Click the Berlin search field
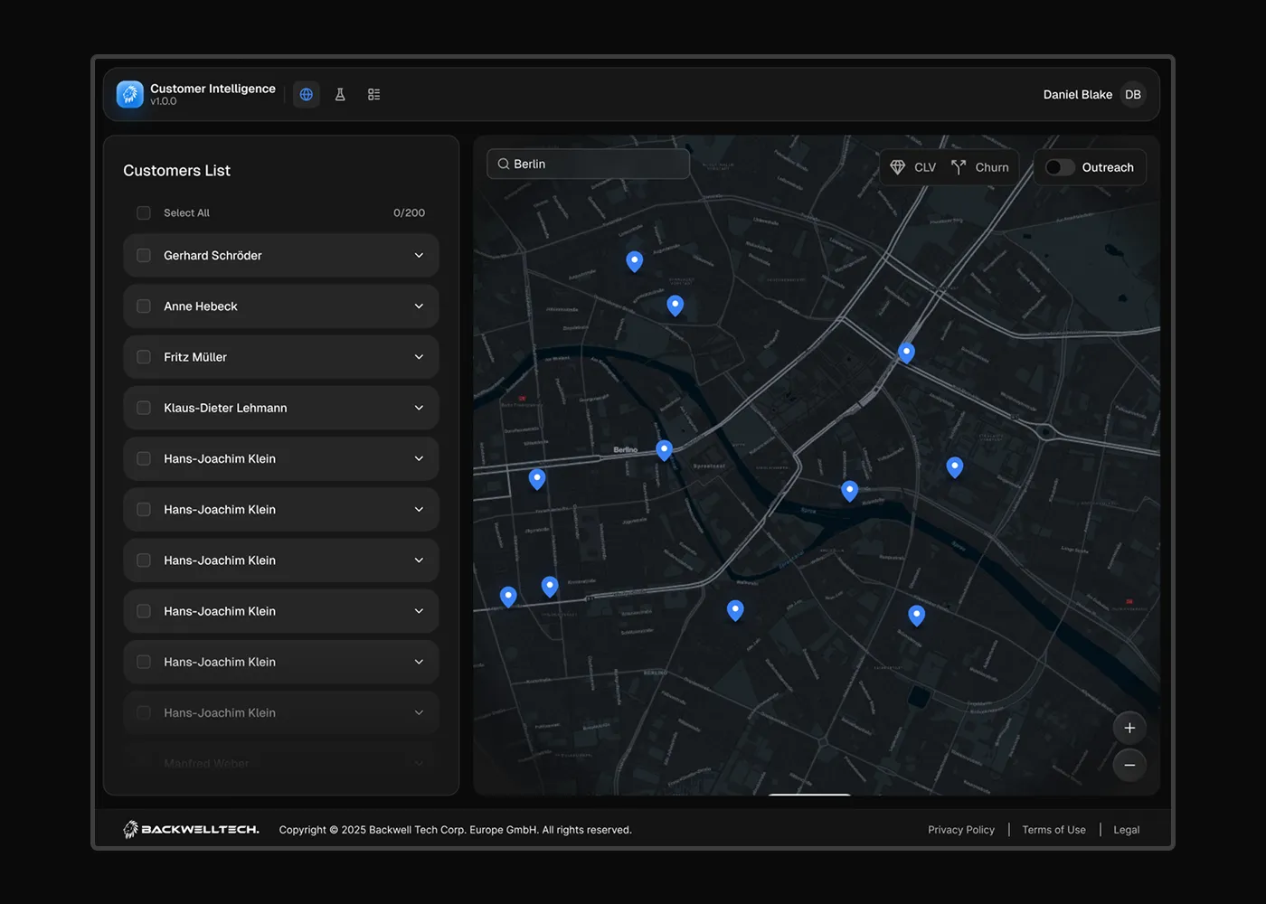This screenshot has width=1266, height=904. [x=588, y=164]
